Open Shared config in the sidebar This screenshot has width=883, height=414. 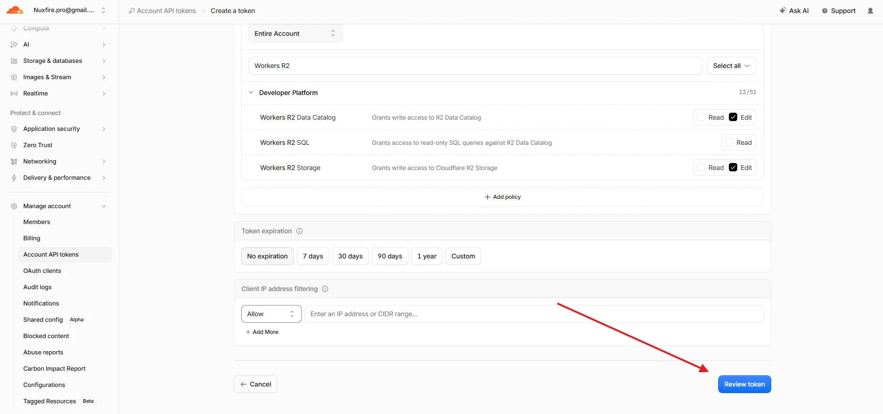point(43,320)
